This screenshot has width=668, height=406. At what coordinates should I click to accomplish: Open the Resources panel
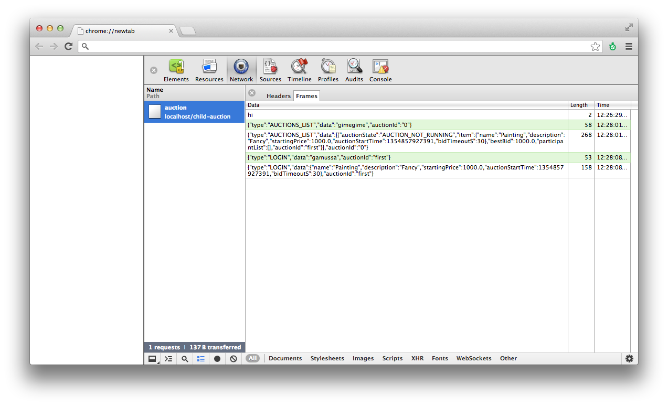click(209, 70)
